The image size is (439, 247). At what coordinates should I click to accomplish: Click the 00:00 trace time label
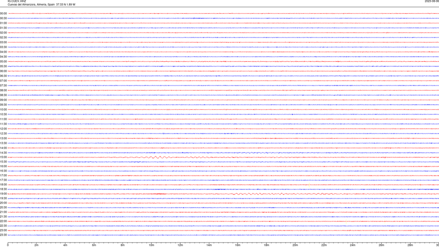[3, 13]
